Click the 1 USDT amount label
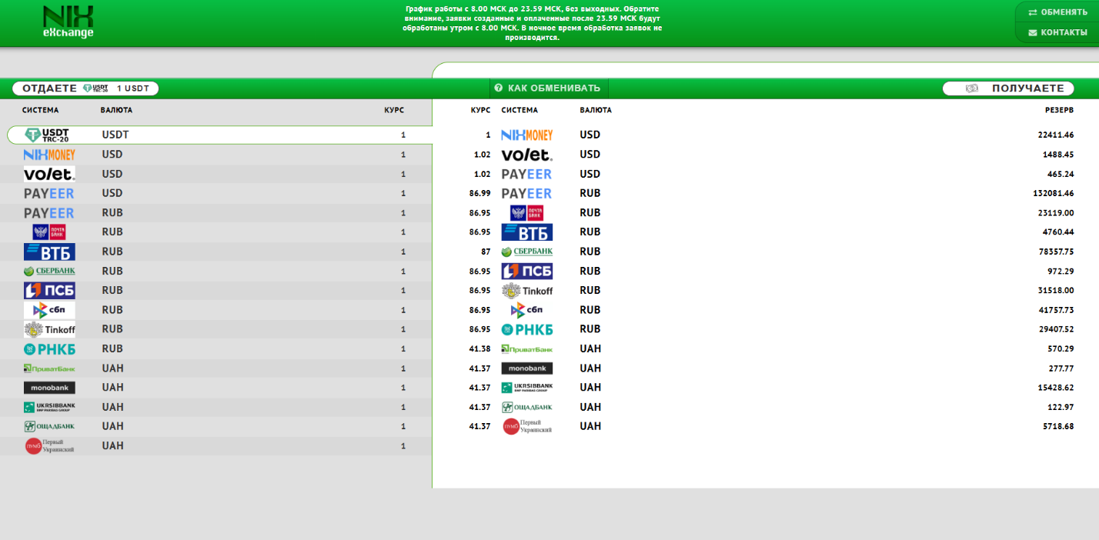Screen dimensions: 1099x540 132,88
